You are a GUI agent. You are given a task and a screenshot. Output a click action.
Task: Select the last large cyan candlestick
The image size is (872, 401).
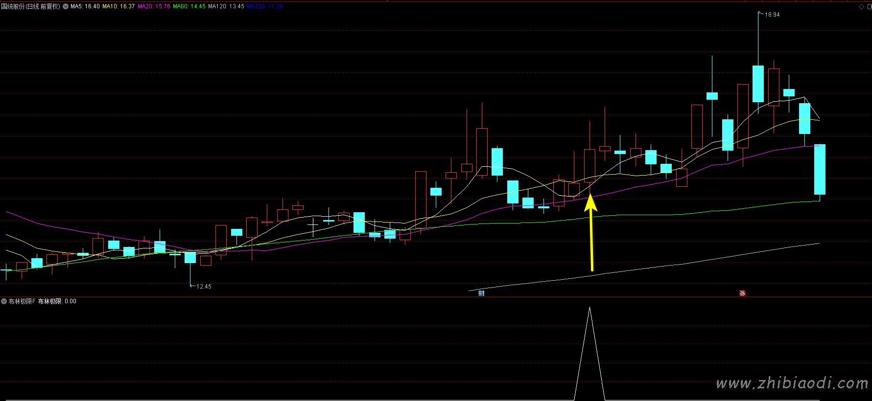pos(820,169)
